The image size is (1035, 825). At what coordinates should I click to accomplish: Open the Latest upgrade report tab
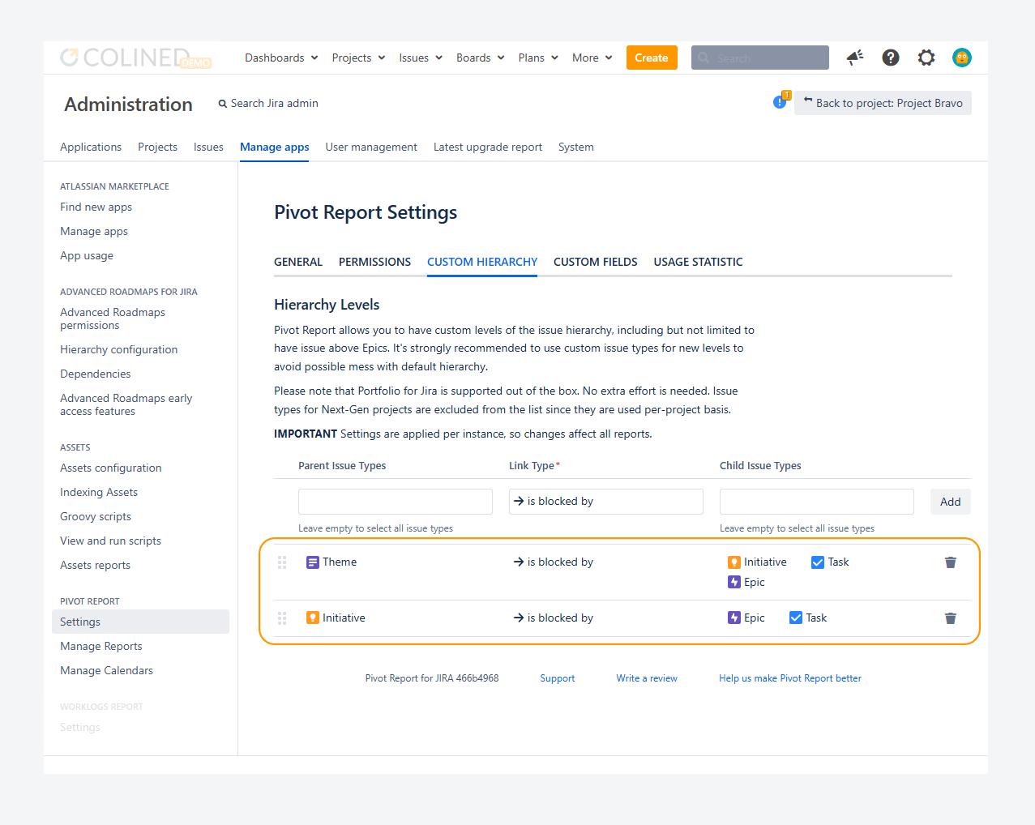488,147
